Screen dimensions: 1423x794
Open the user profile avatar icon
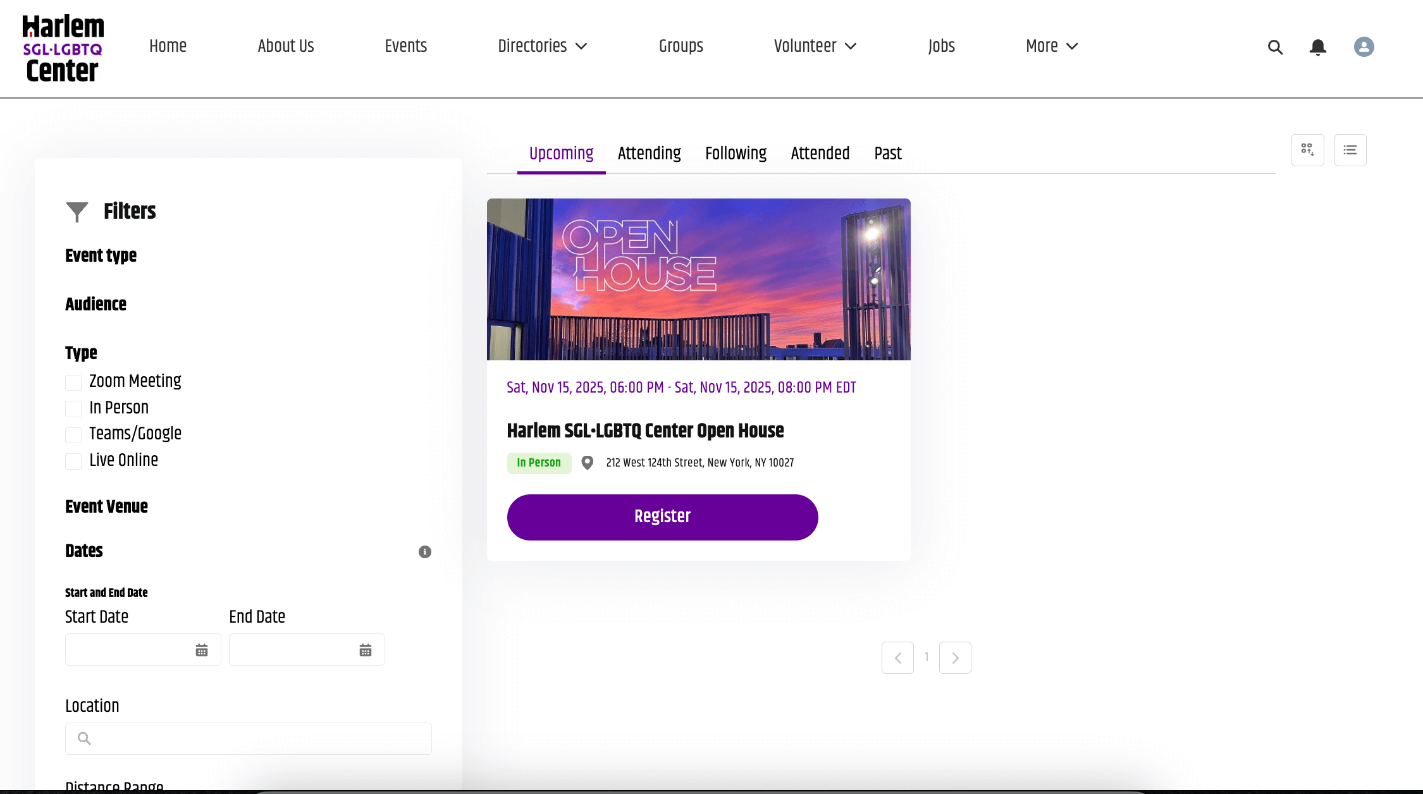[1364, 47]
